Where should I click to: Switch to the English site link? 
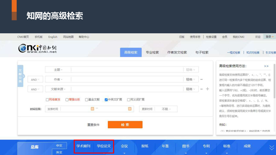(53, 37)
